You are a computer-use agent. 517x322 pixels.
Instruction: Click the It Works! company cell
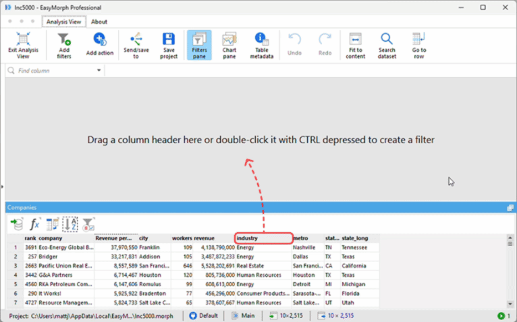[66, 294]
